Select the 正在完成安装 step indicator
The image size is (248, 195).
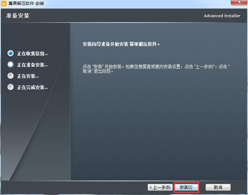(x=11, y=87)
